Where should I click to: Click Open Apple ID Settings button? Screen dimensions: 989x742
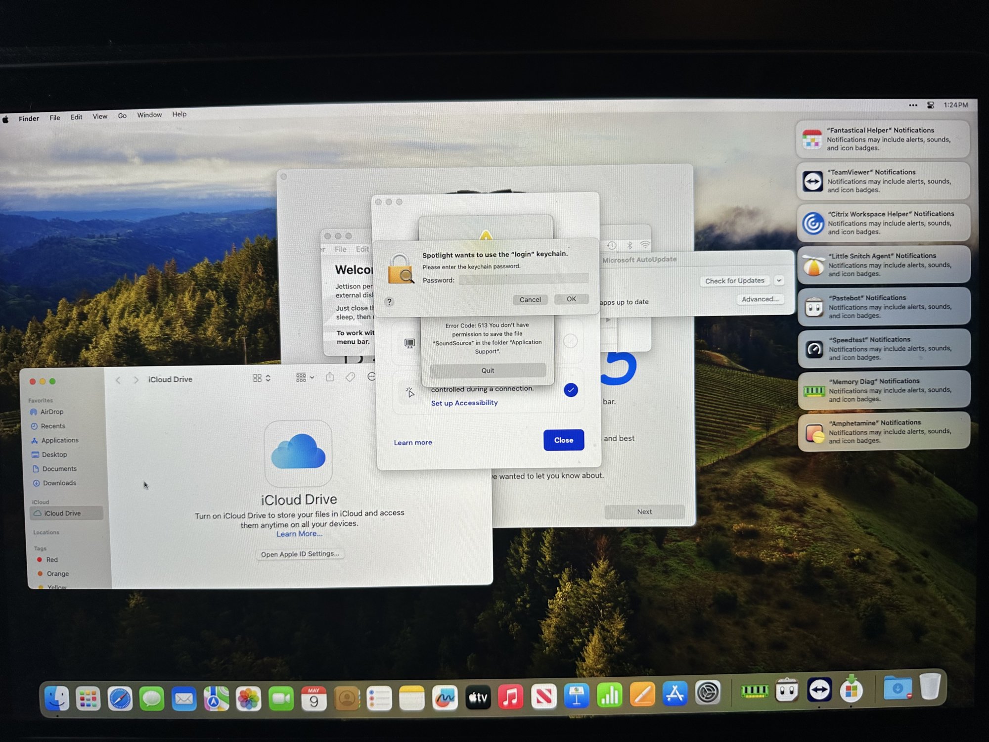(x=300, y=554)
